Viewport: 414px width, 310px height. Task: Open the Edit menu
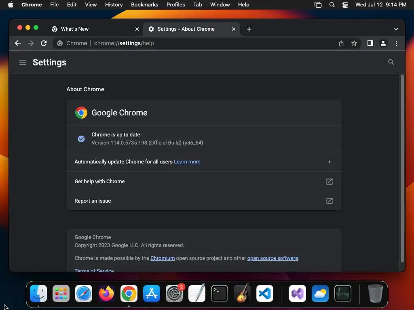pos(72,5)
